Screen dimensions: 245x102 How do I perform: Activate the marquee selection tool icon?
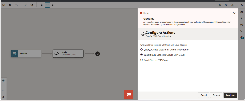pos(4,5)
